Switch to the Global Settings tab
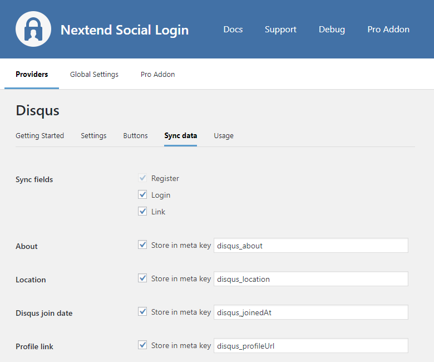 94,74
